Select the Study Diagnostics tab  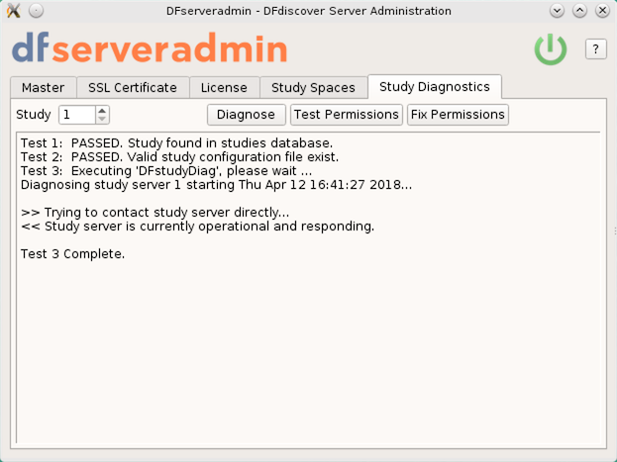(x=435, y=86)
